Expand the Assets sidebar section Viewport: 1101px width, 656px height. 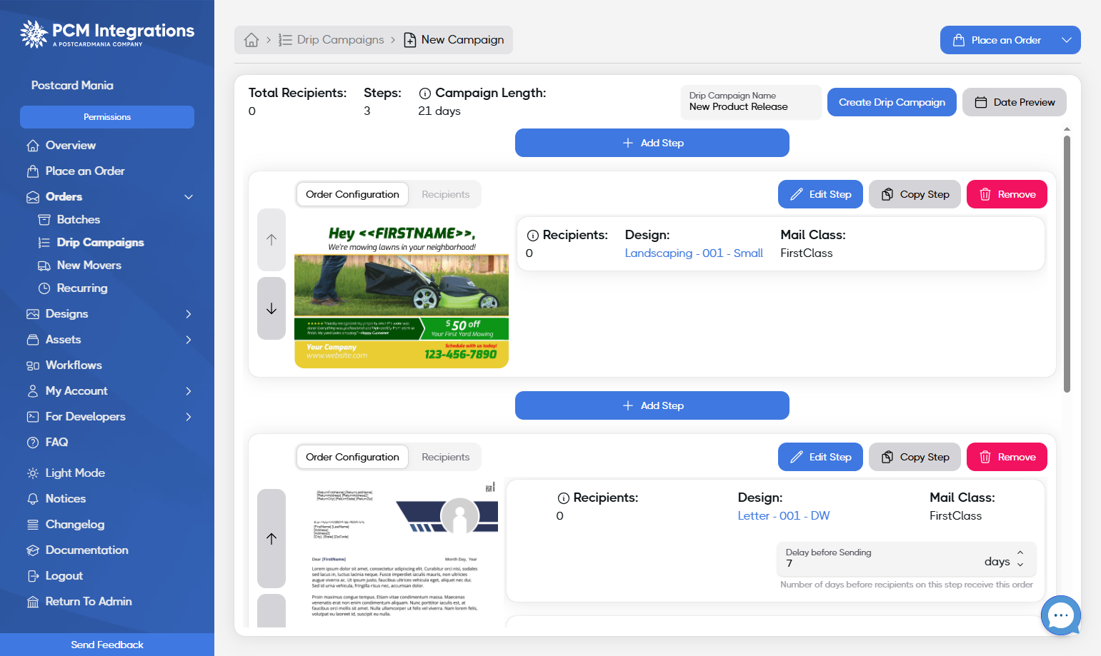pos(189,340)
